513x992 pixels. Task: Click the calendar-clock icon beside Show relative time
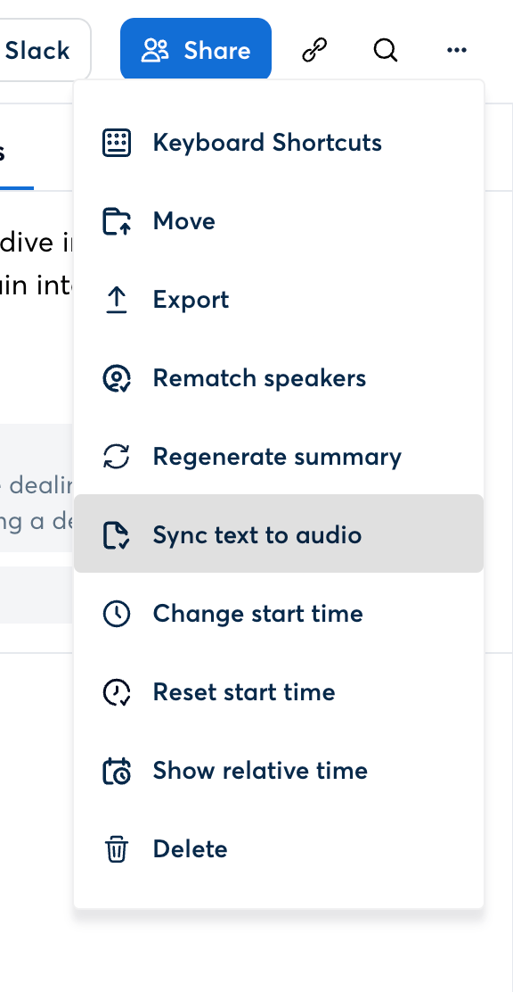pos(117,770)
